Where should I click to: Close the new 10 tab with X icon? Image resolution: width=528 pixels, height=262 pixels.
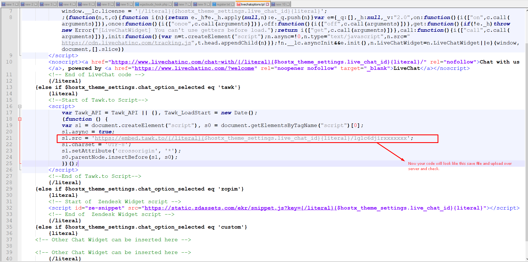(288, 4)
